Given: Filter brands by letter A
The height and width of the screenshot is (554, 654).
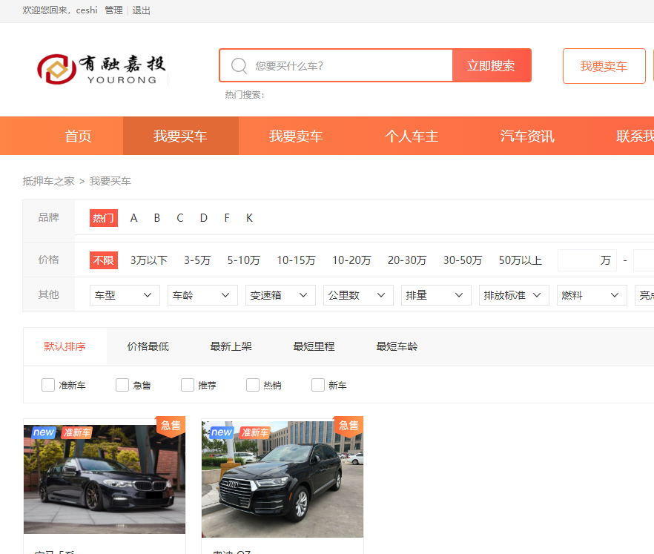Looking at the screenshot, I should click(x=133, y=218).
